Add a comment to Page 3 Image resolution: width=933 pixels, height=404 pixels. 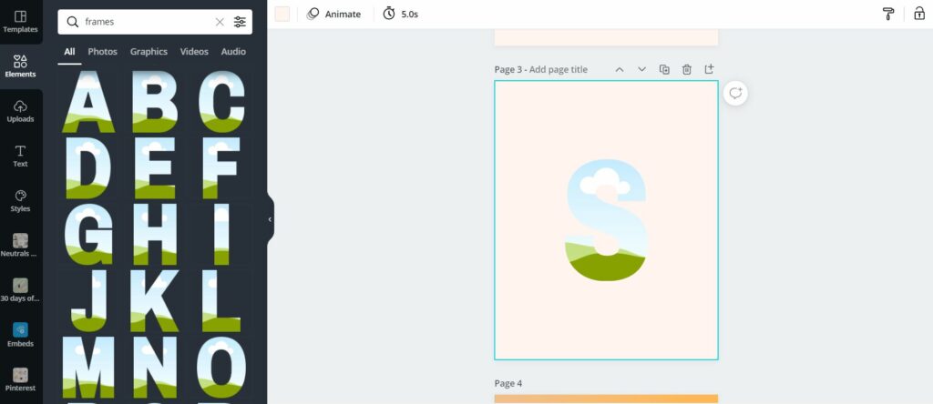click(x=735, y=94)
